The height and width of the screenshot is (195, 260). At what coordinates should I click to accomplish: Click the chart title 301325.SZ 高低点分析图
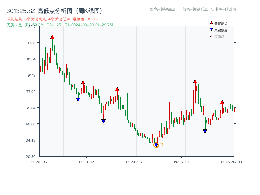pos(54,10)
